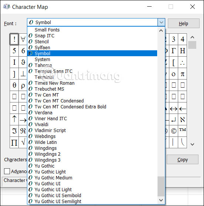Choose Verdana from font list
Viewport: 204px width, 206px height.
click(92, 112)
